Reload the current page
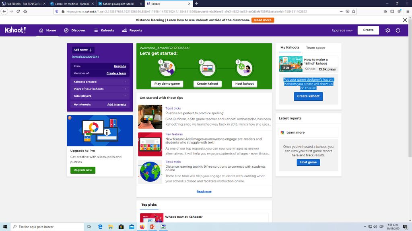Screen dimensions: 412x231 (18, 11)
